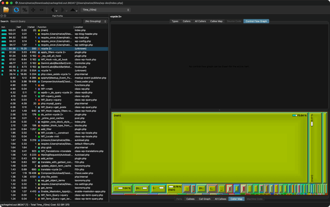
Task: Select the apply_filters <cycle 2> row
Action: click(54, 52)
